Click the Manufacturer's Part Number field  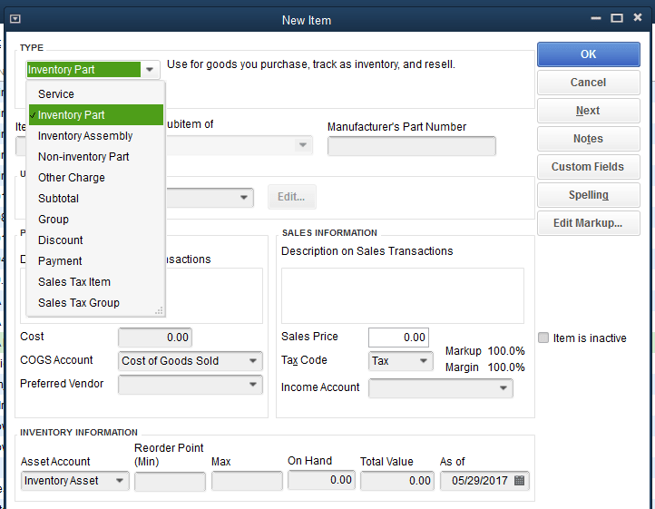coord(411,146)
